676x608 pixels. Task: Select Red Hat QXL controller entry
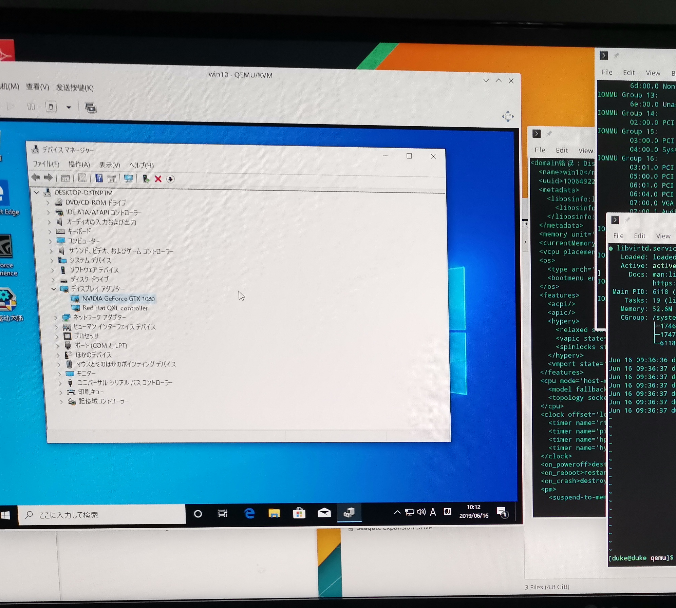[x=115, y=308]
